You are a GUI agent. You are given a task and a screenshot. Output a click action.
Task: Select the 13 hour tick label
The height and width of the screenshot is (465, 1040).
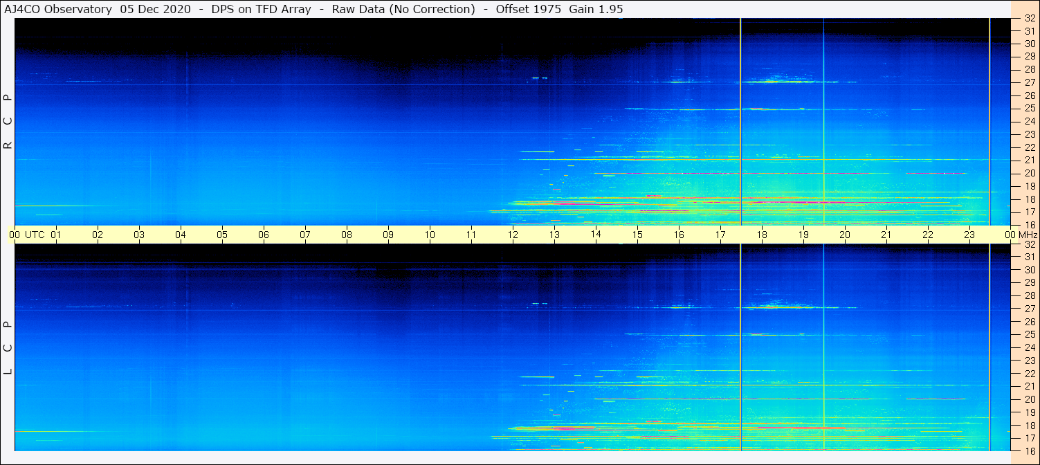tap(554, 235)
